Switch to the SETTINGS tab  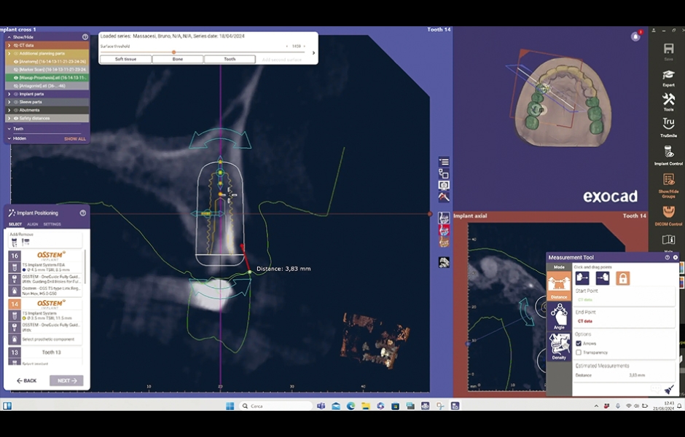(52, 224)
